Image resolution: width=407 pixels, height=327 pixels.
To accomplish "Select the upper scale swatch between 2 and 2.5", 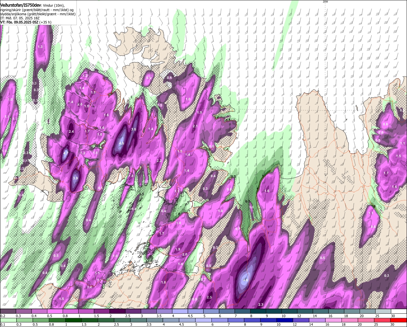I will [117, 311].
